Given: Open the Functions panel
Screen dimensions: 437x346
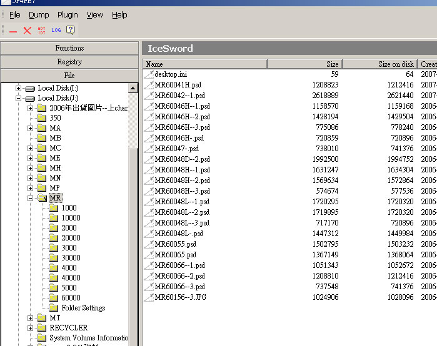Looking at the screenshot, I should pyautogui.click(x=69, y=48).
